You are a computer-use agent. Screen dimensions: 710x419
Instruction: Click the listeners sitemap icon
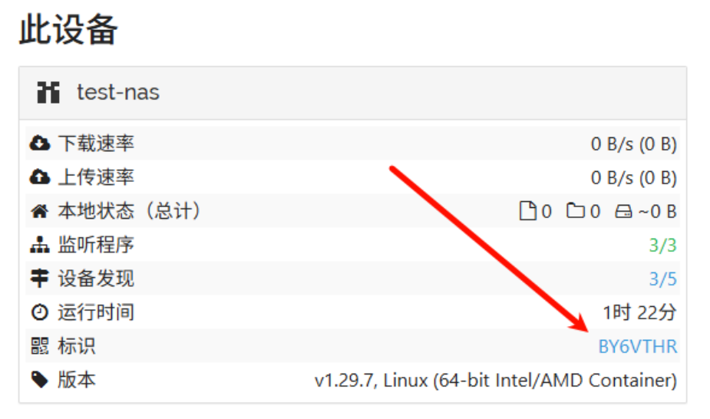coord(40,245)
